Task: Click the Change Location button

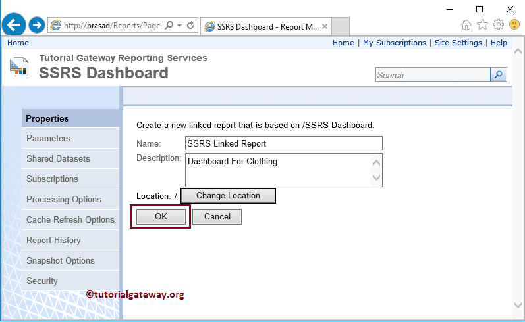Action: pos(228,196)
